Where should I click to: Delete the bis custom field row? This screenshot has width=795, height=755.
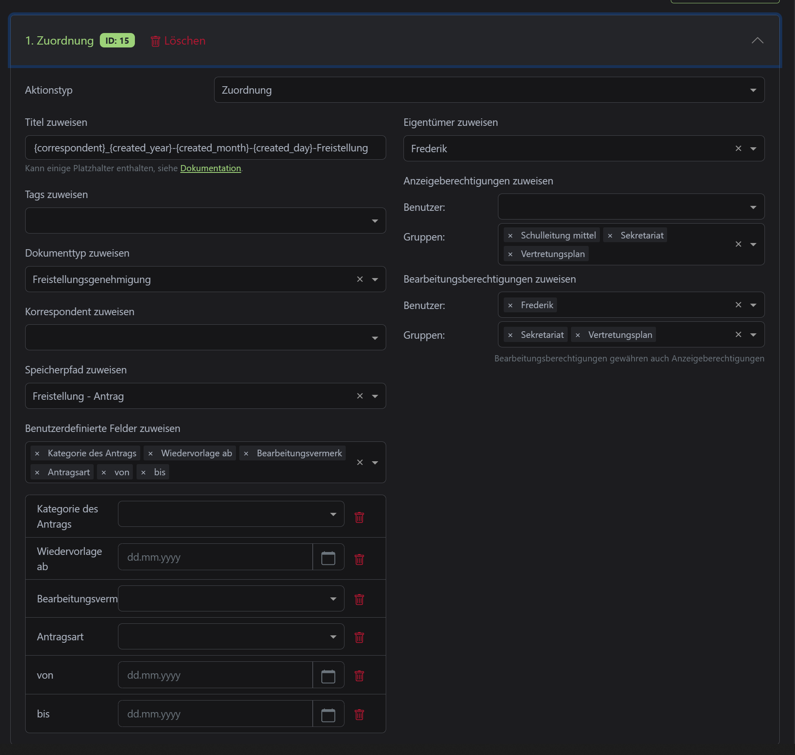click(x=359, y=714)
